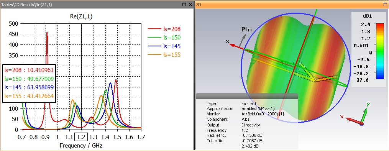Click 'enabled (kR >> 1)' approximation value
Image resolution: width=389 pixels, height=151 pixels.
258,108
